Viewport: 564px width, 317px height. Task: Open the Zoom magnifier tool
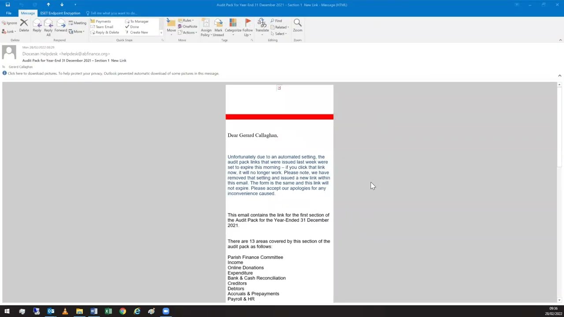297,26
